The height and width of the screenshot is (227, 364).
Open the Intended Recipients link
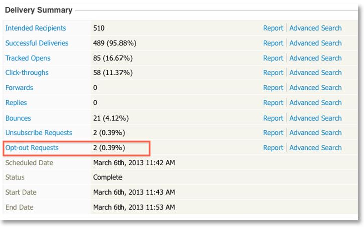click(35, 28)
